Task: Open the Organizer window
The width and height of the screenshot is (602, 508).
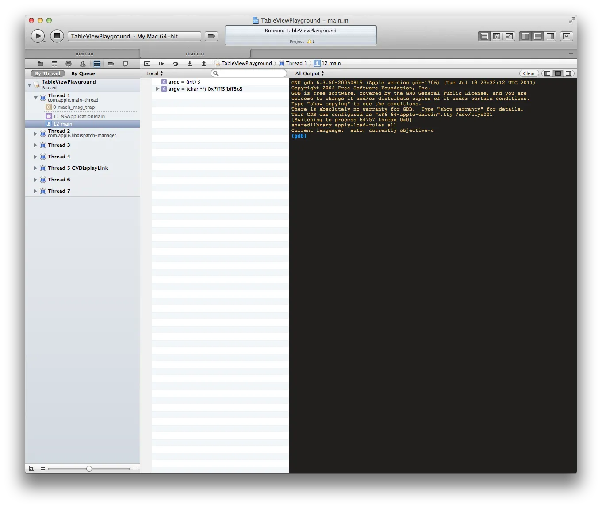Action: [567, 36]
